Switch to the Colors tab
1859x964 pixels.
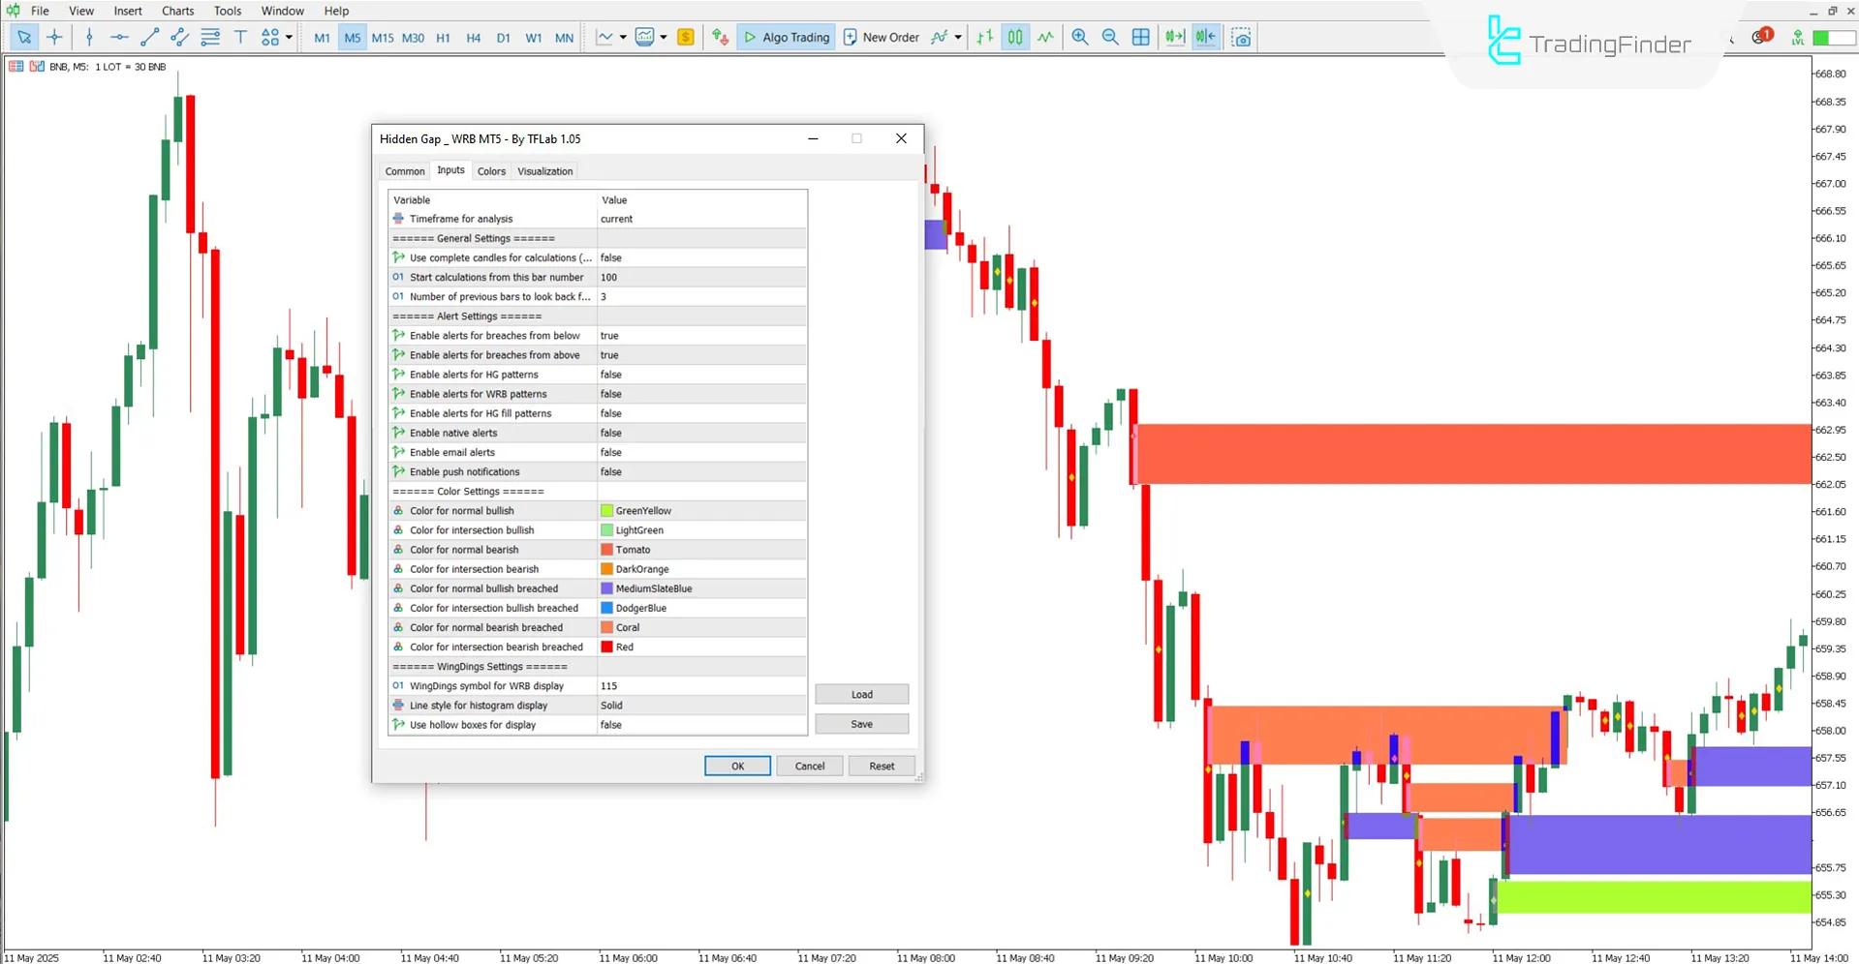tap(491, 171)
